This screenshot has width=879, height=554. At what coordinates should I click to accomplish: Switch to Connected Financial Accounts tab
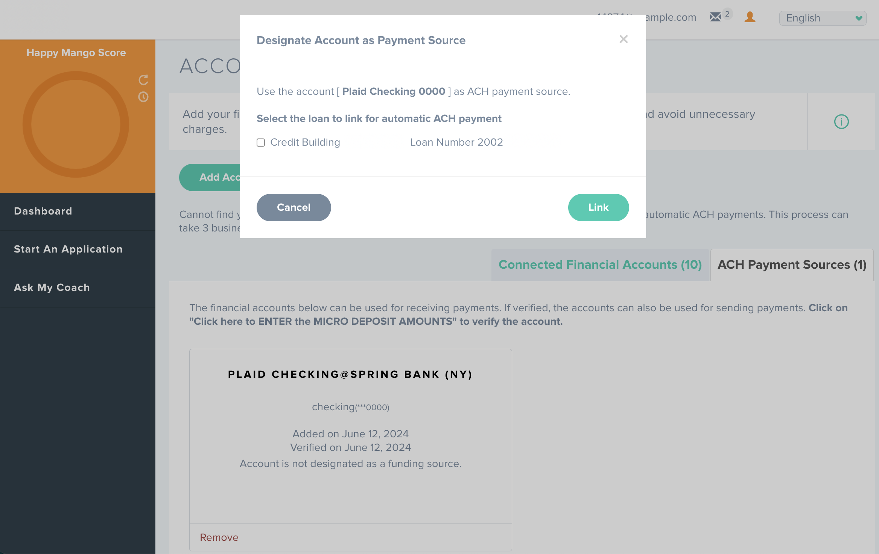tap(600, 265)
